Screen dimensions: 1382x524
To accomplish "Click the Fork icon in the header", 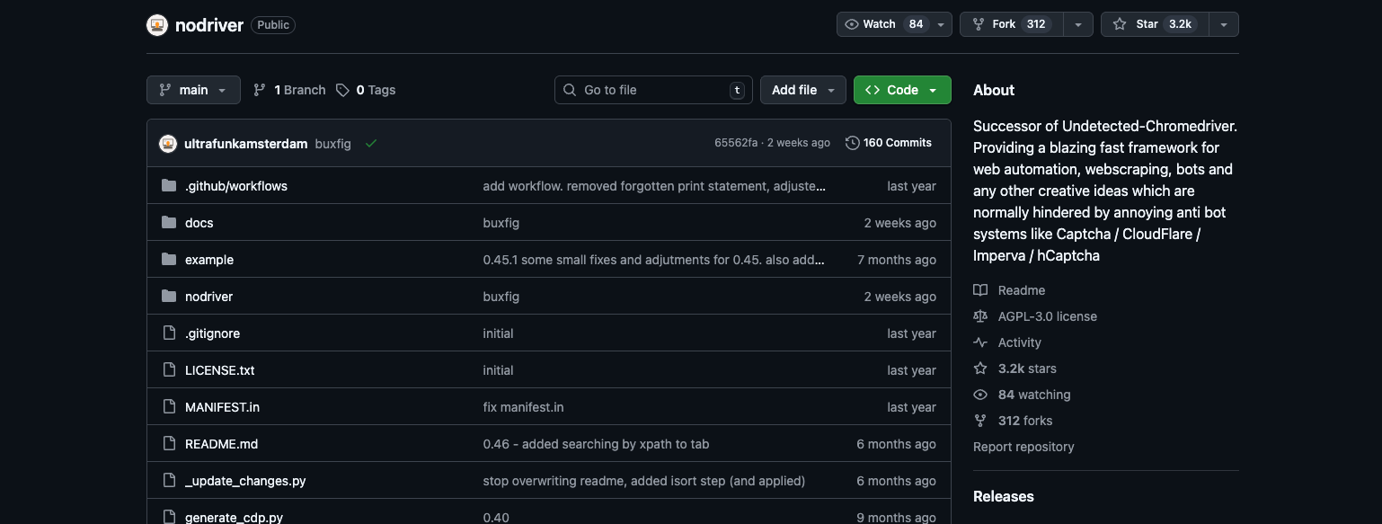I will coord(978,24).
